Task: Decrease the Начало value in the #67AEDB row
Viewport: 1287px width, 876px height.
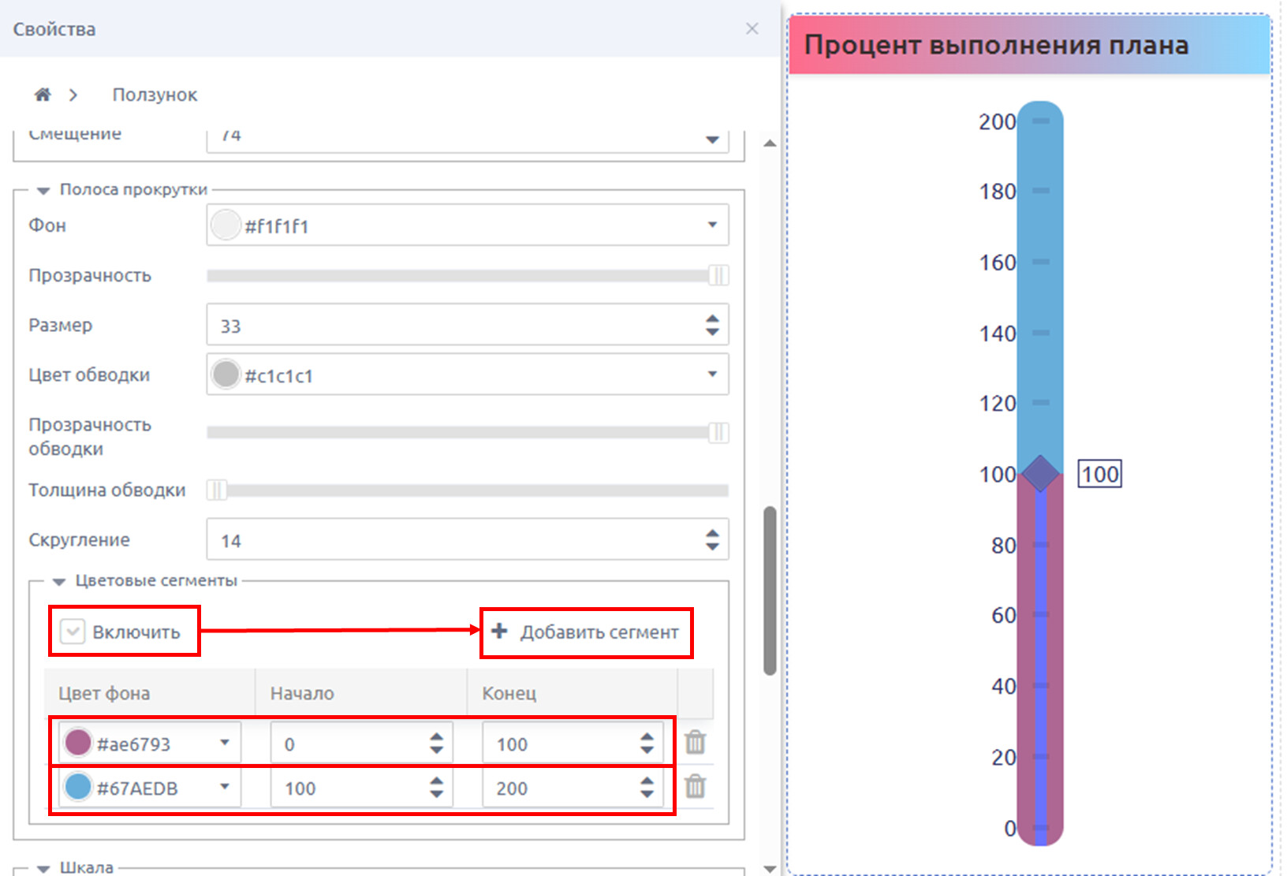Action: 437,794
